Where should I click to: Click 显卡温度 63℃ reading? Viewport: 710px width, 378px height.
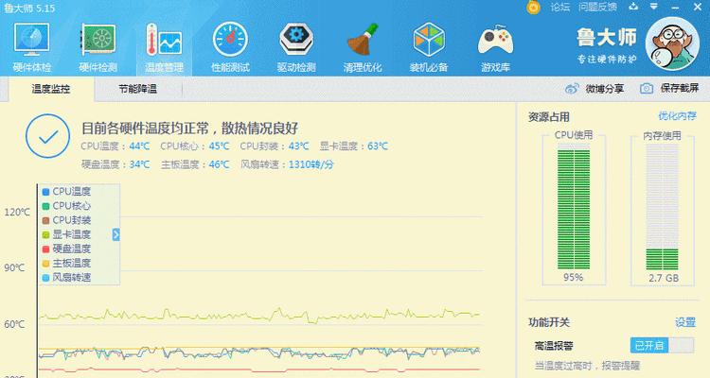354,146
